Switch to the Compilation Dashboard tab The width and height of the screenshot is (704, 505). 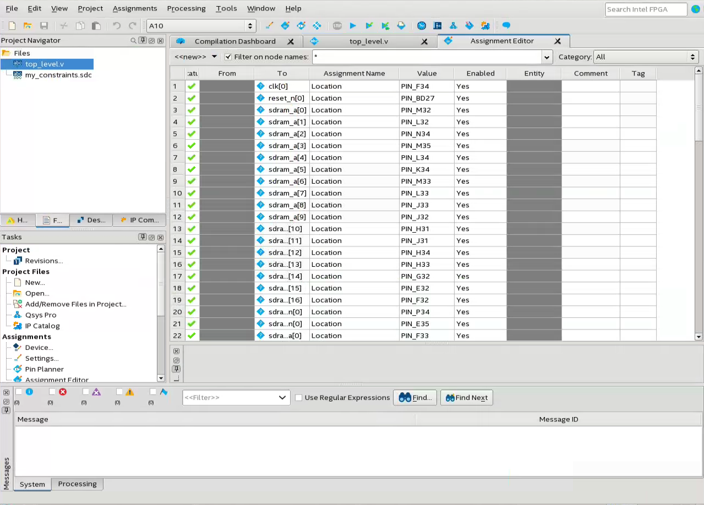[x=234, y=41]
